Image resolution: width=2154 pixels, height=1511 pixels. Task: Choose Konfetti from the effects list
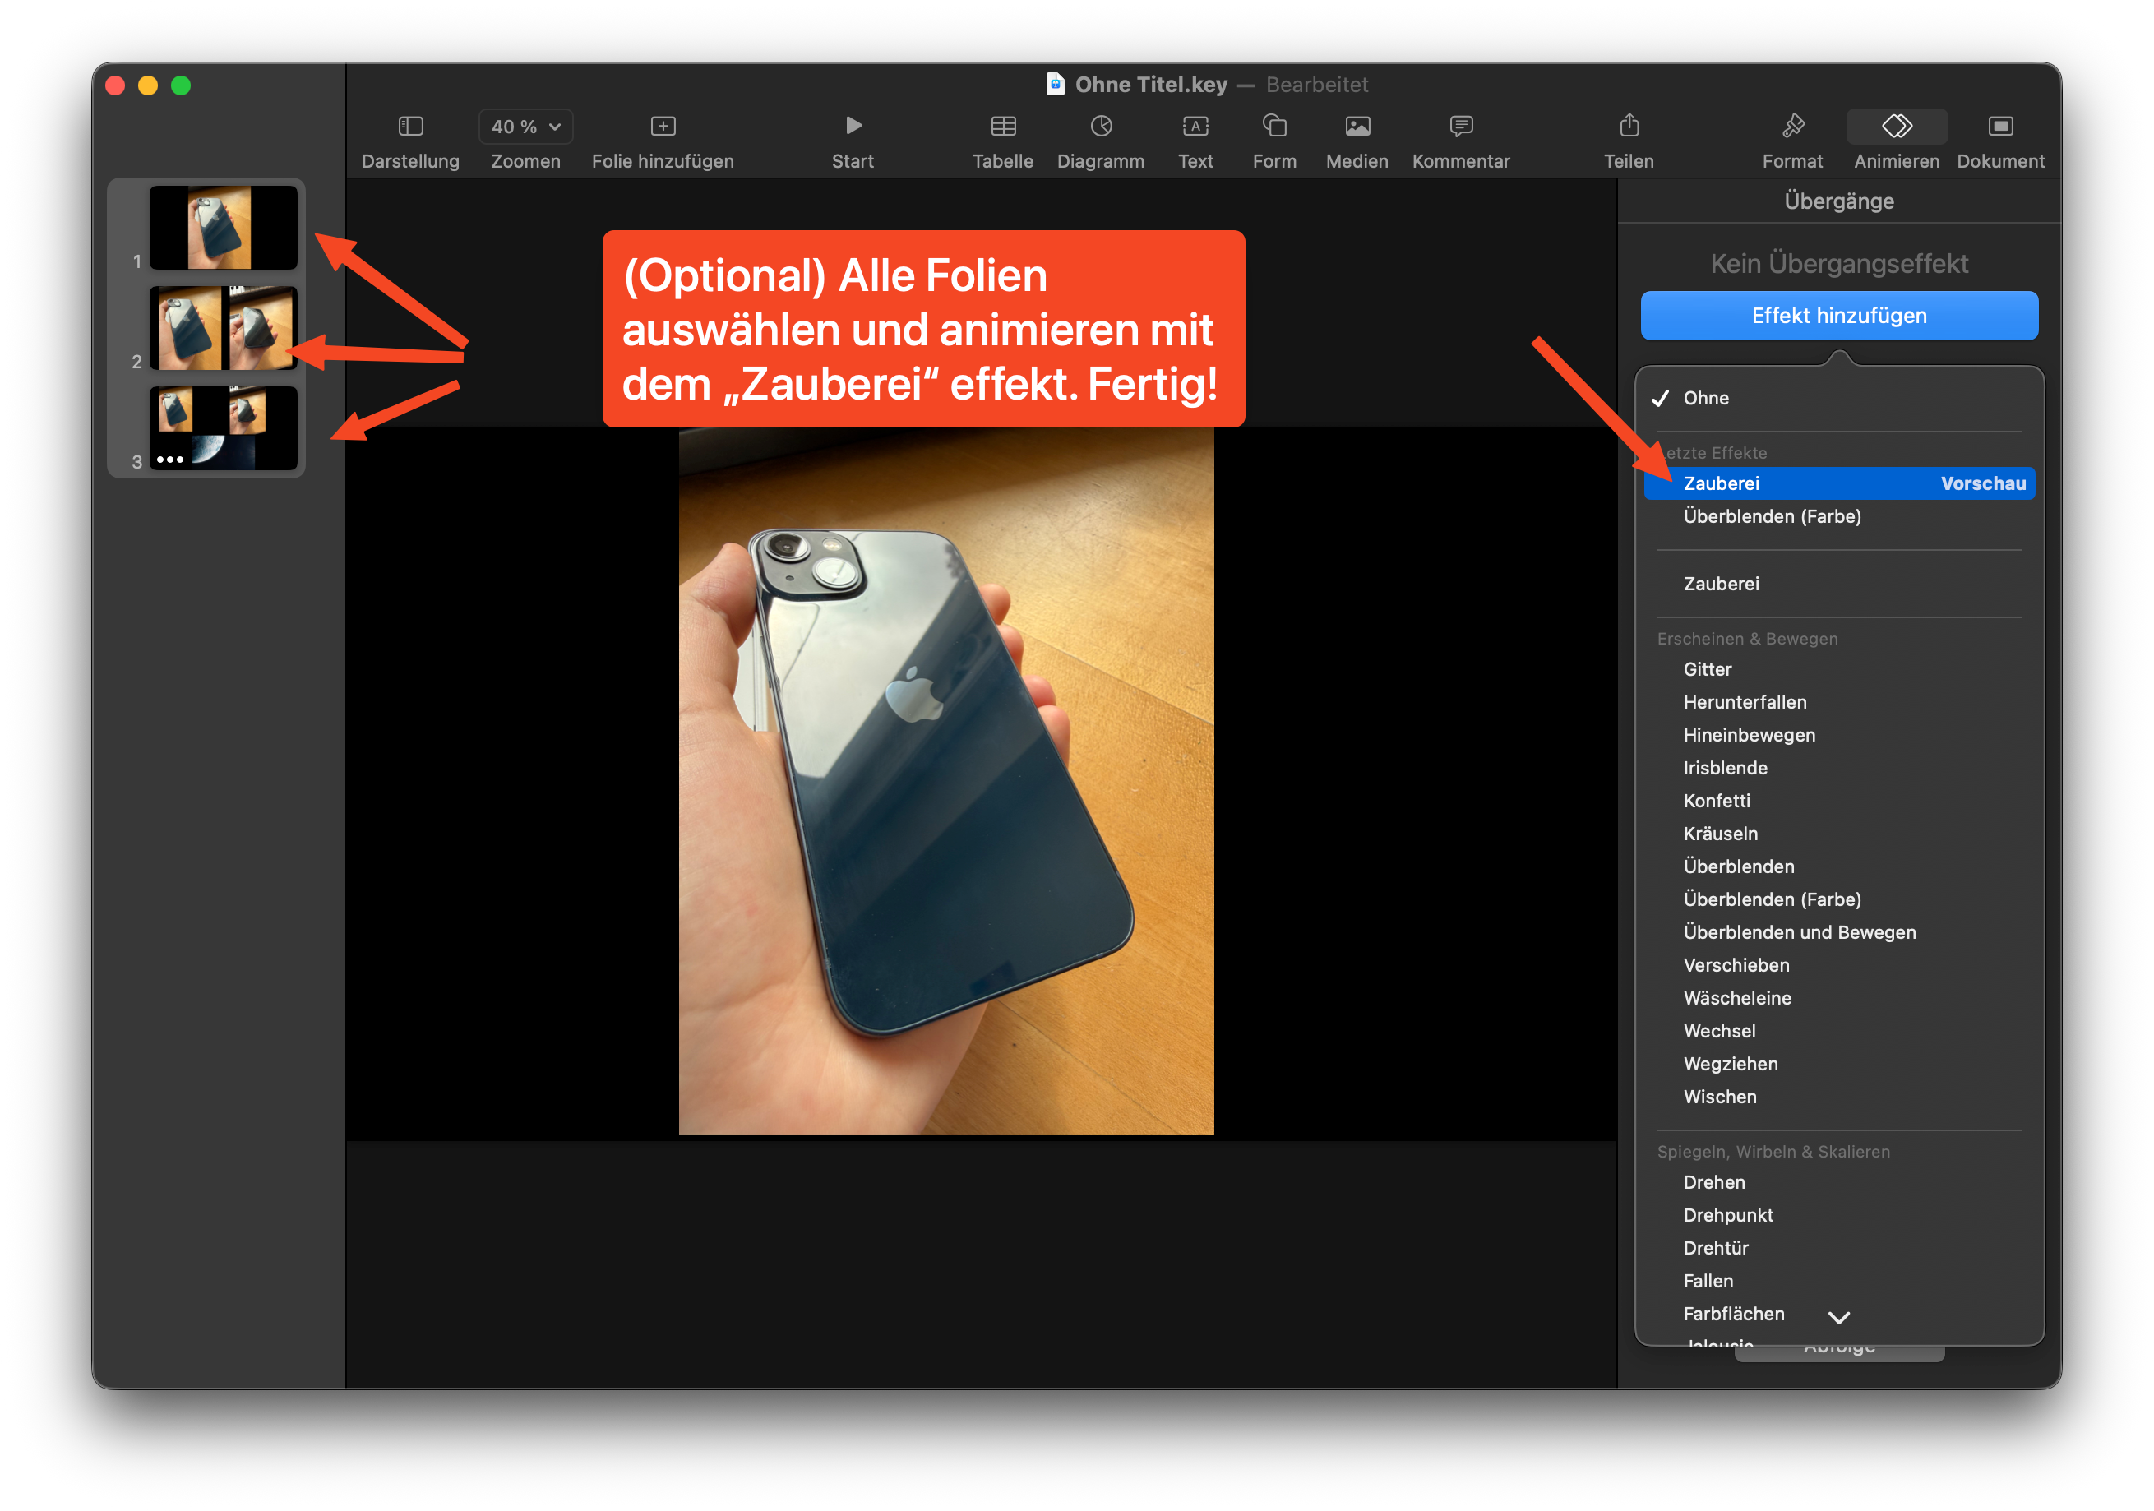(x=1716, y=801)
